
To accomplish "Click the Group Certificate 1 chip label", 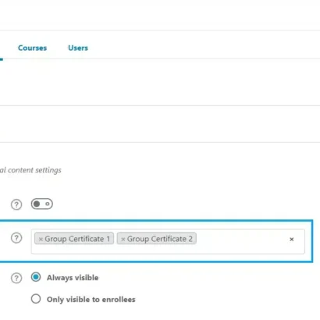I will click(x=77, y=239).
